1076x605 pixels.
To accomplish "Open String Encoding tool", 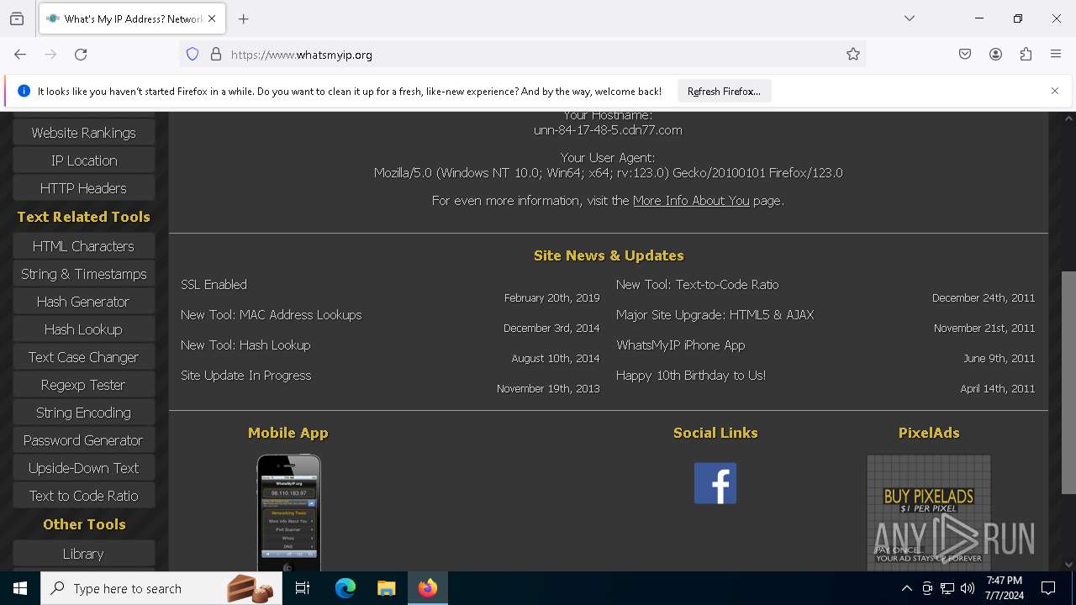I will point(83,413).
